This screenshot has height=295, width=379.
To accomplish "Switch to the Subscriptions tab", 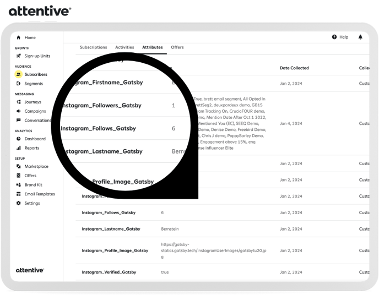I will [93, 47].
